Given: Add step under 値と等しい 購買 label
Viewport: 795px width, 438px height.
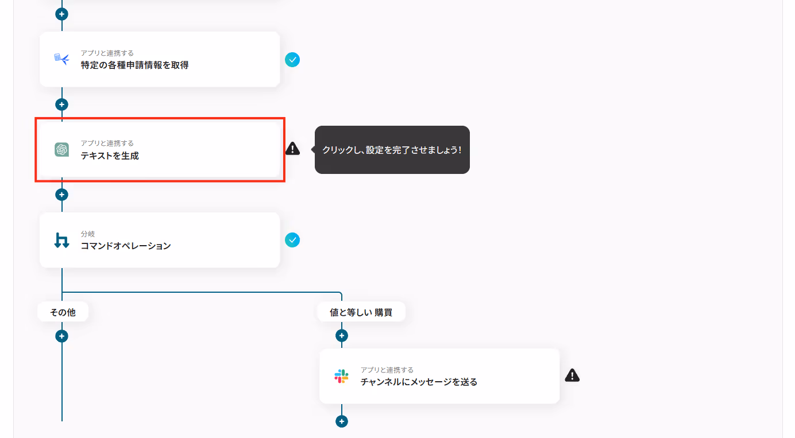Looking at the screenshot, I should coord(342,335).
